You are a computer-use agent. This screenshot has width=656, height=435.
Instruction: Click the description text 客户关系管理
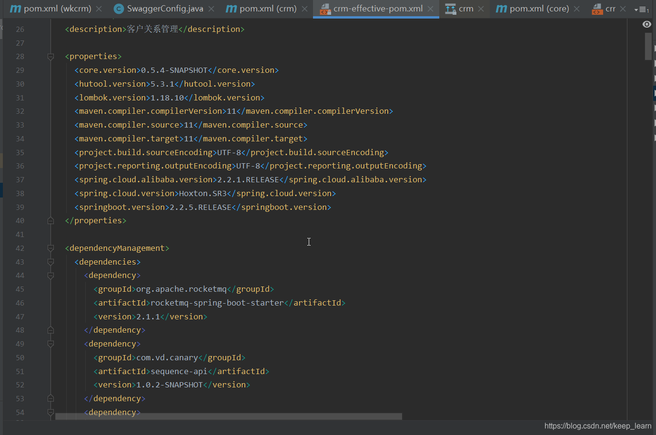(x=152, y=29)
